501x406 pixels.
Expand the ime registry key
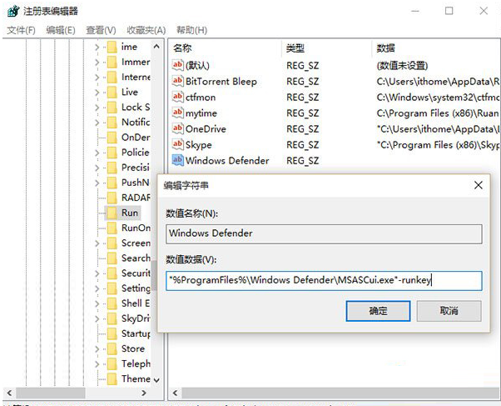point(97,47)
